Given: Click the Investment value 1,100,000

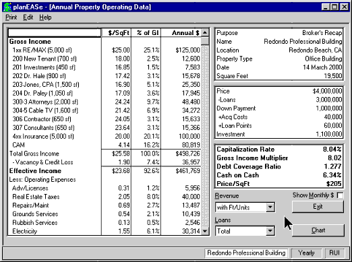Looking at the screenshot, I should tap(329, 134).
